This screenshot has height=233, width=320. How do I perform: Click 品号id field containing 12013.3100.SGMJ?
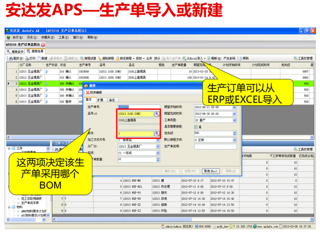pyautogui.click(x=136, y=114)
